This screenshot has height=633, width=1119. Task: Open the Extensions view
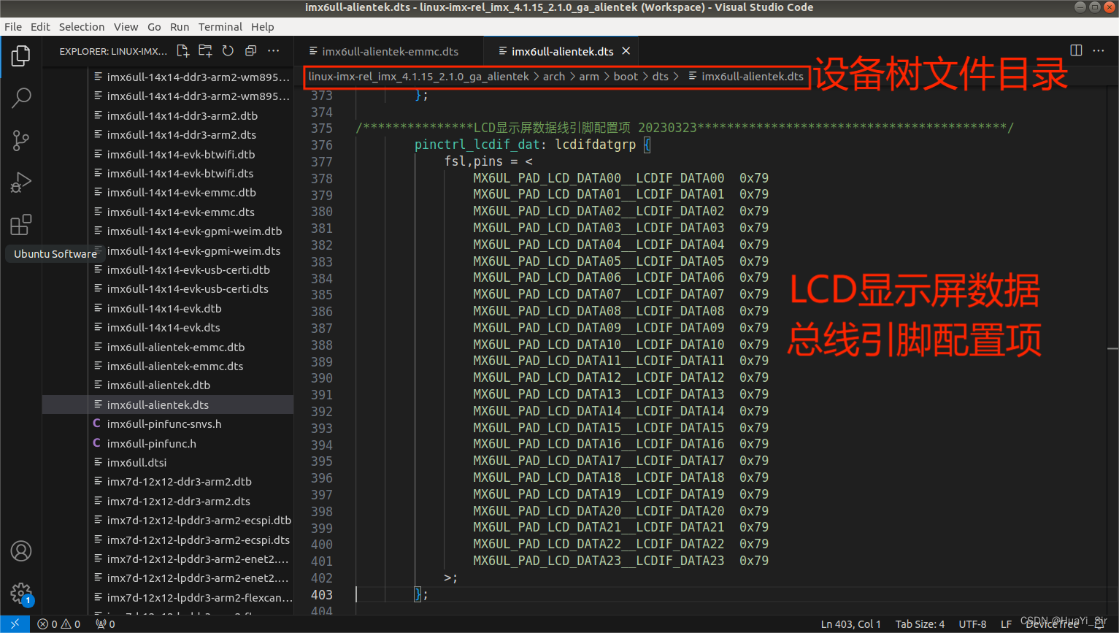click(x=20, y=224)
